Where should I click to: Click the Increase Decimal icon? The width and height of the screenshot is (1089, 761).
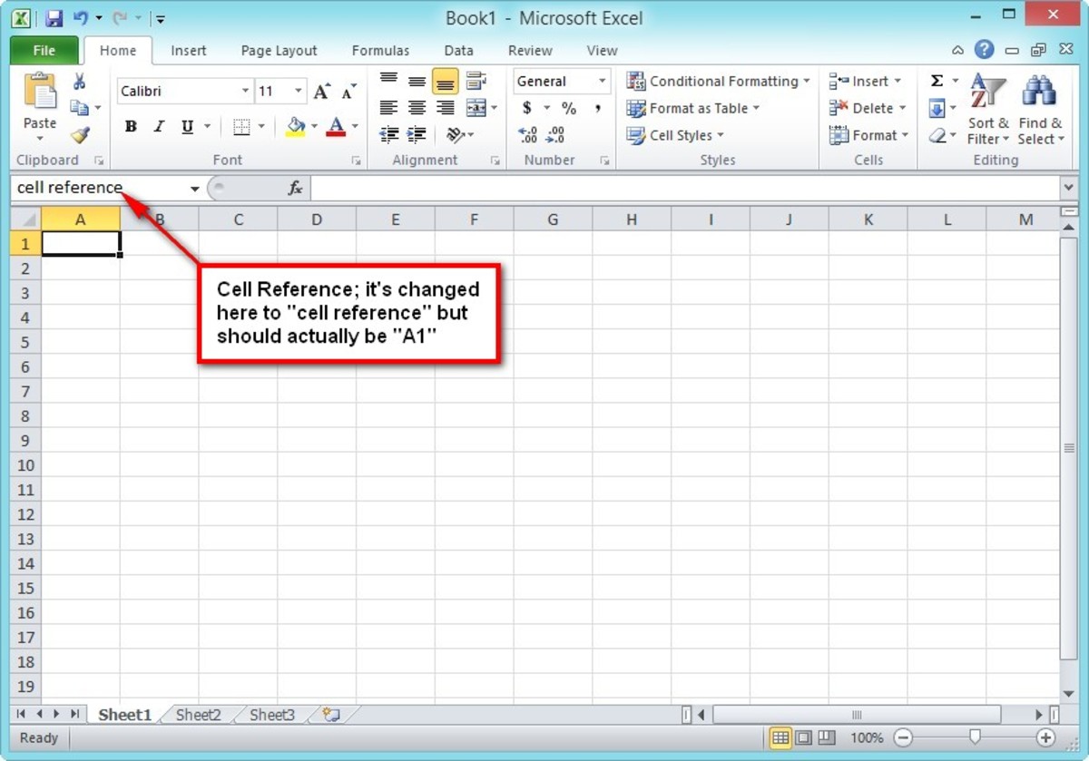pos(527,135)
